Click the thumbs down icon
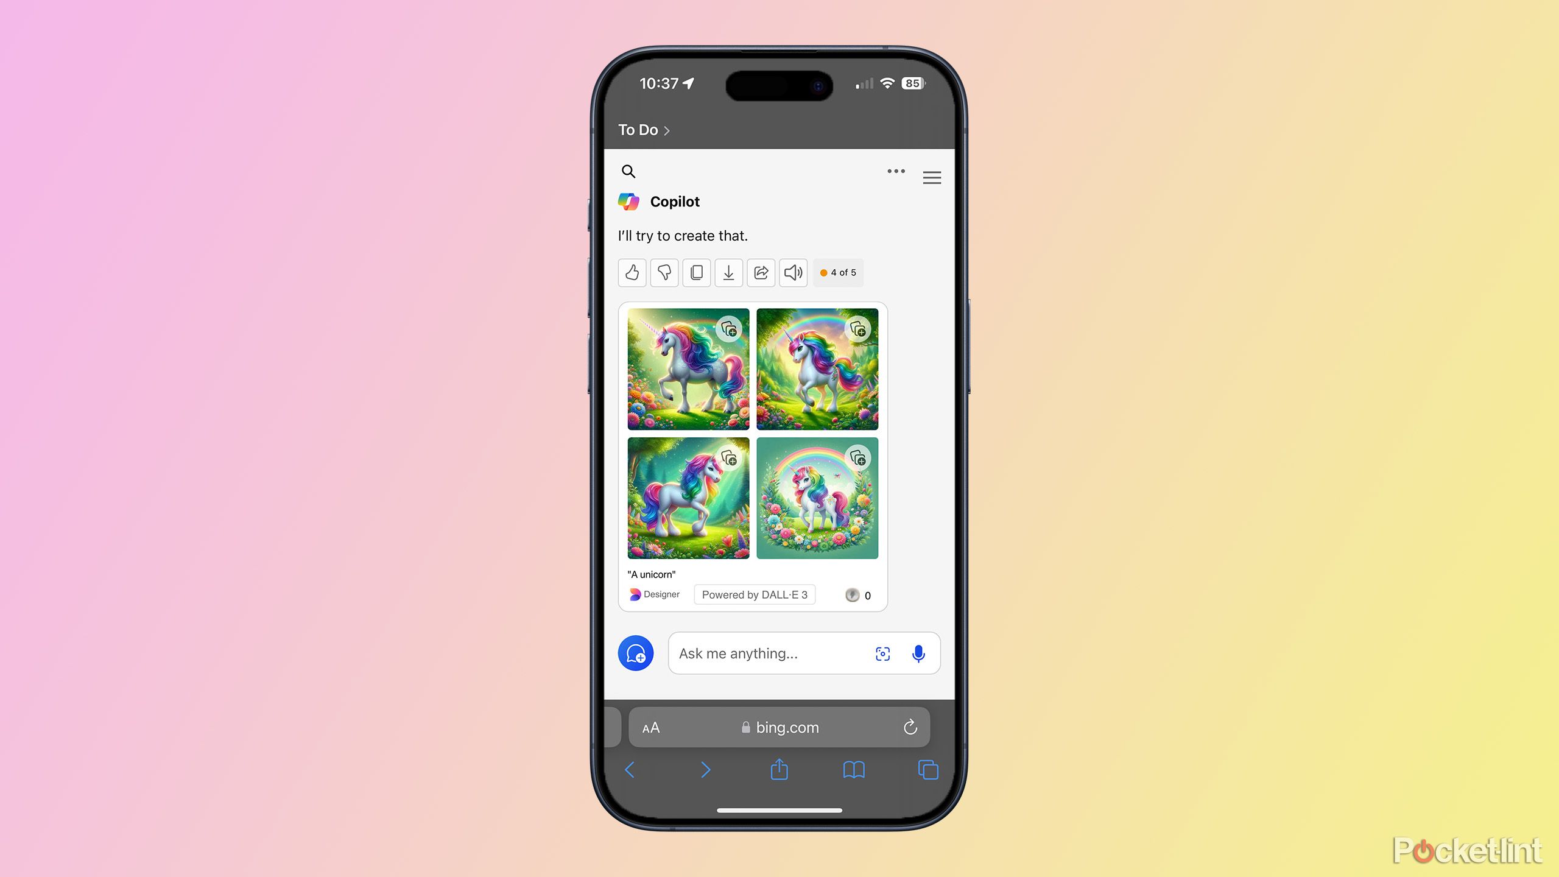 (665, 272)
